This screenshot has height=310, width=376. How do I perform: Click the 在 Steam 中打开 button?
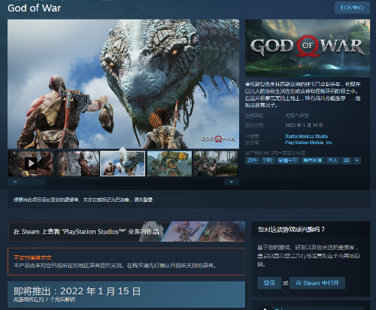pyautogui.click(x=317, y=283)
